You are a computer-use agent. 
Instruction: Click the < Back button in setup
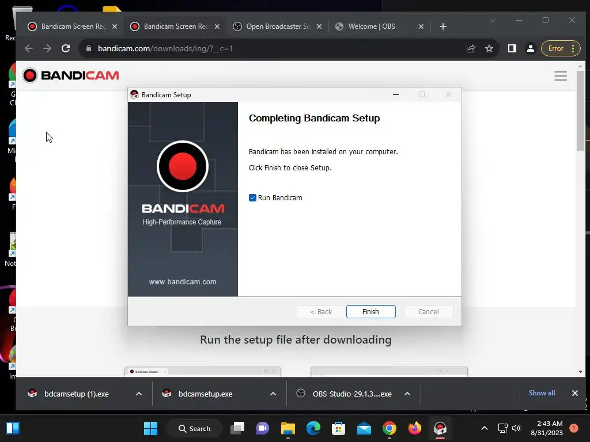pyautogui.click(x=321, y=311)
